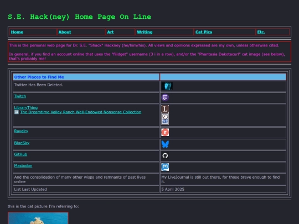Image resolution: width=299 pixels, height=224 pixels.
Task: Go to the Home nav item
Action: click(17, 32)
